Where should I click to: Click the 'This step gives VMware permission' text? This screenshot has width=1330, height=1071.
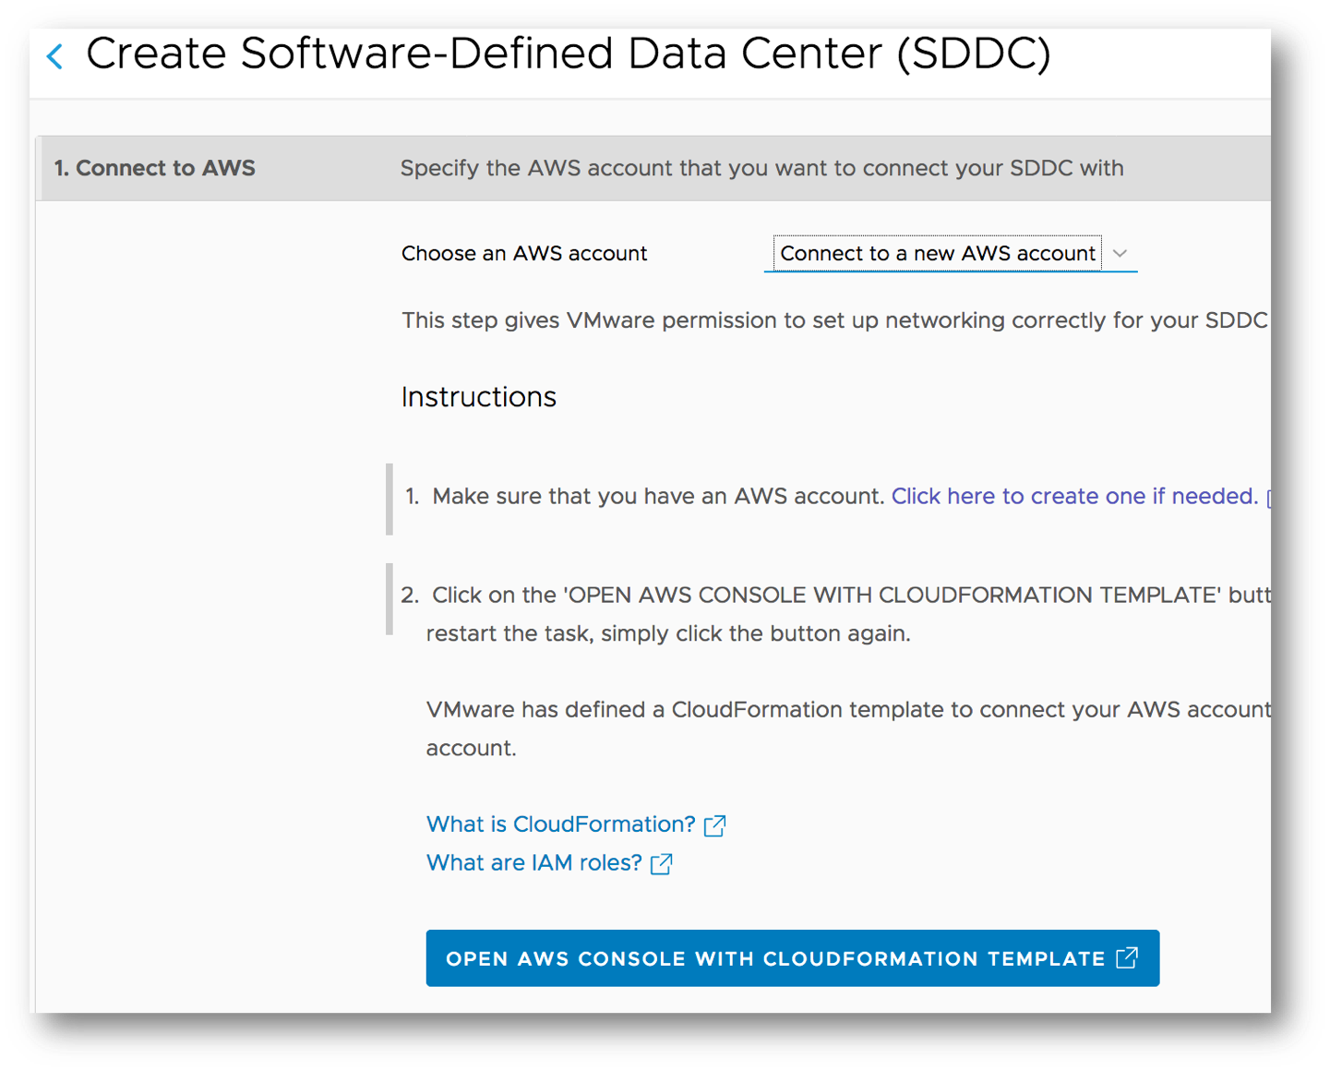point(835,320)
